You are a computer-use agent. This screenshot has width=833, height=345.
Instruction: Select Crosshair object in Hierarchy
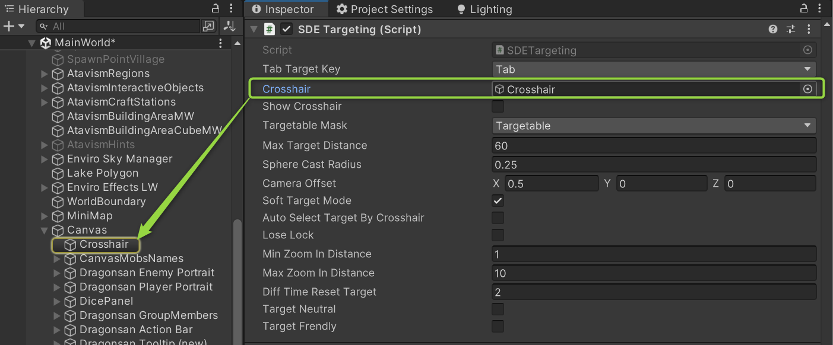[104, 244]
